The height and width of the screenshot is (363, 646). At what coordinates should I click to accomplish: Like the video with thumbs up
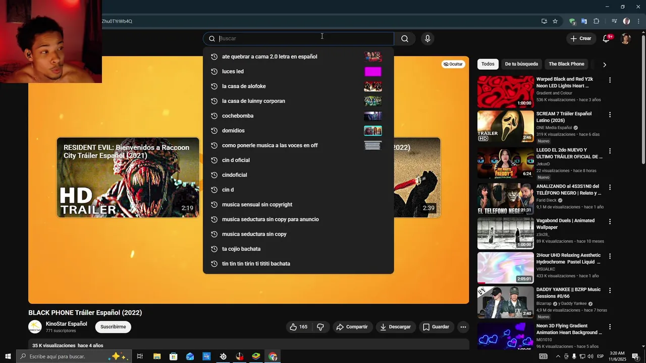click(x=298, y=327)
